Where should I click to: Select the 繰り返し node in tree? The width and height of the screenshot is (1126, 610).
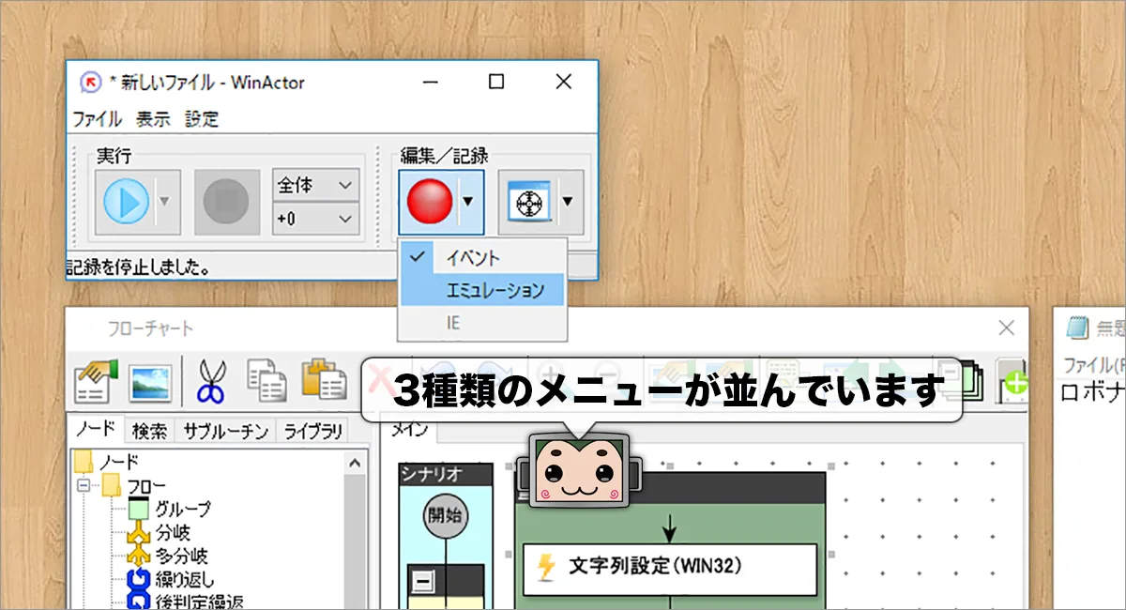[184, 581]
